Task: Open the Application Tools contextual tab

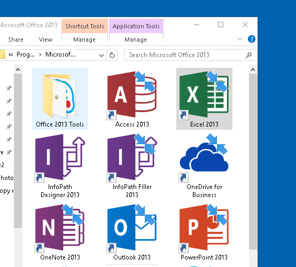Action: tap(136, 26)
